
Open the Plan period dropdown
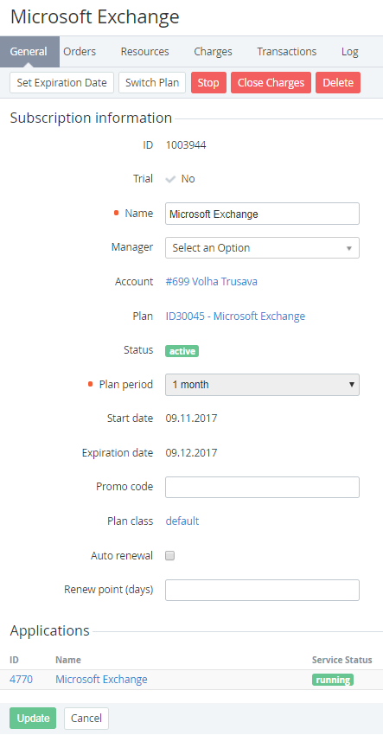pyautogui.click(x=263, y=385)
